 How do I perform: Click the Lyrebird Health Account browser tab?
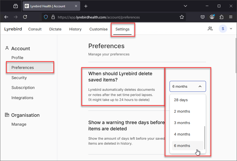click(x=51, y=6)
